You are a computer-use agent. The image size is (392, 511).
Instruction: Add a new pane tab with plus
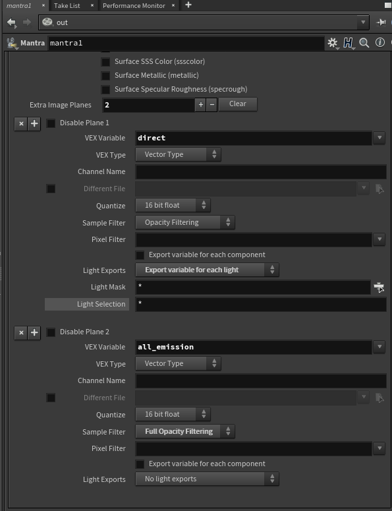pos(188,5)
